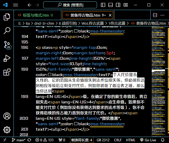Open the Explorer view in activity bar
Viewport: 169px width, 143px height.
pyautogui.click(x=7, y=17)
